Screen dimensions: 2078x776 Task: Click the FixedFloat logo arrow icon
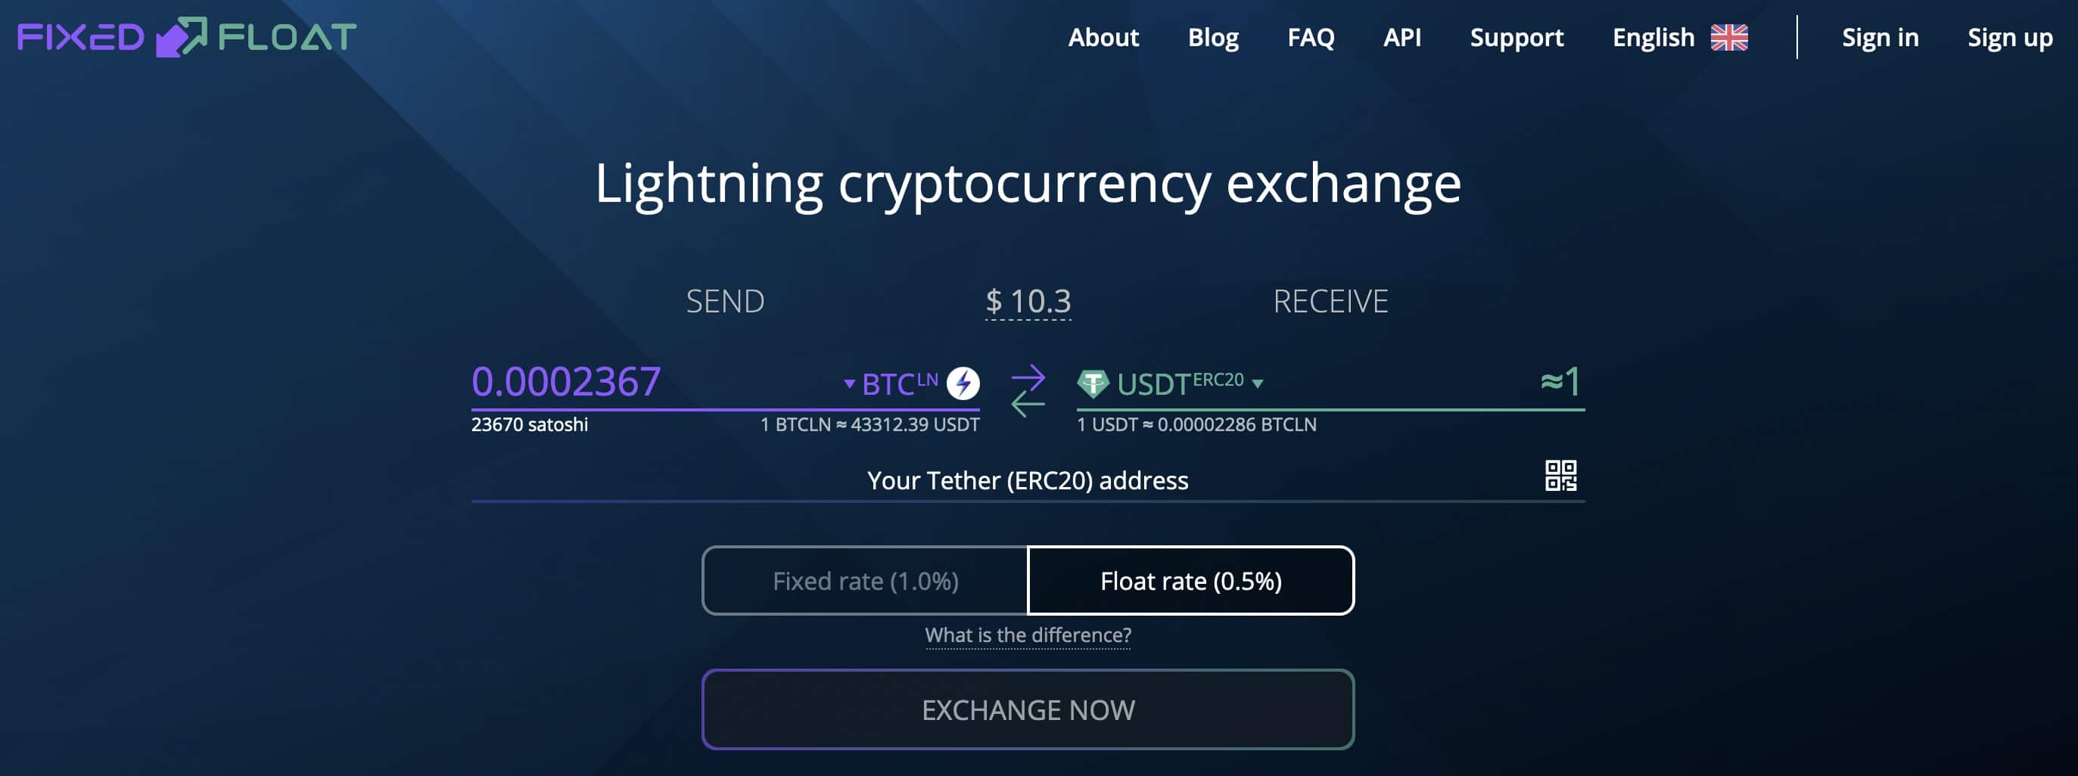click(x=181, y=37)
